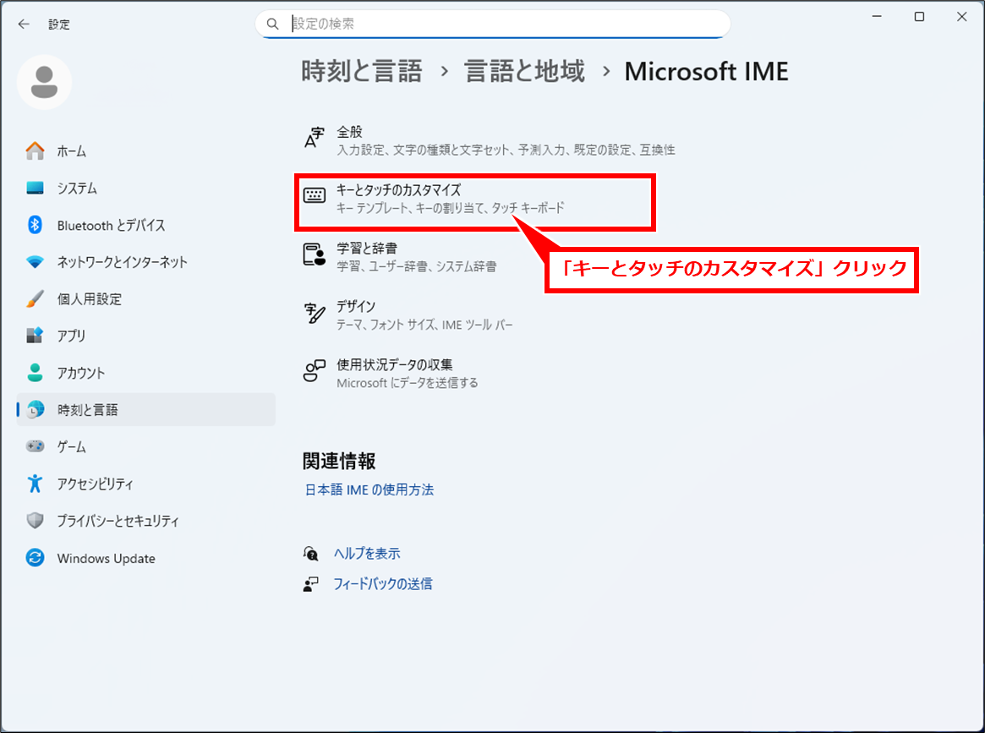Screen dimensions: 985x733
Task: Open Windows Update in sidebar
Action: pos(106,558)
